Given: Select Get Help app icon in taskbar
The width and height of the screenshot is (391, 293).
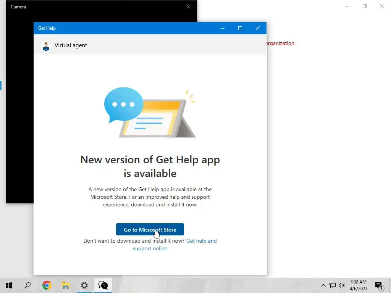Looking at the screenshot, I should tap(103, 285).
